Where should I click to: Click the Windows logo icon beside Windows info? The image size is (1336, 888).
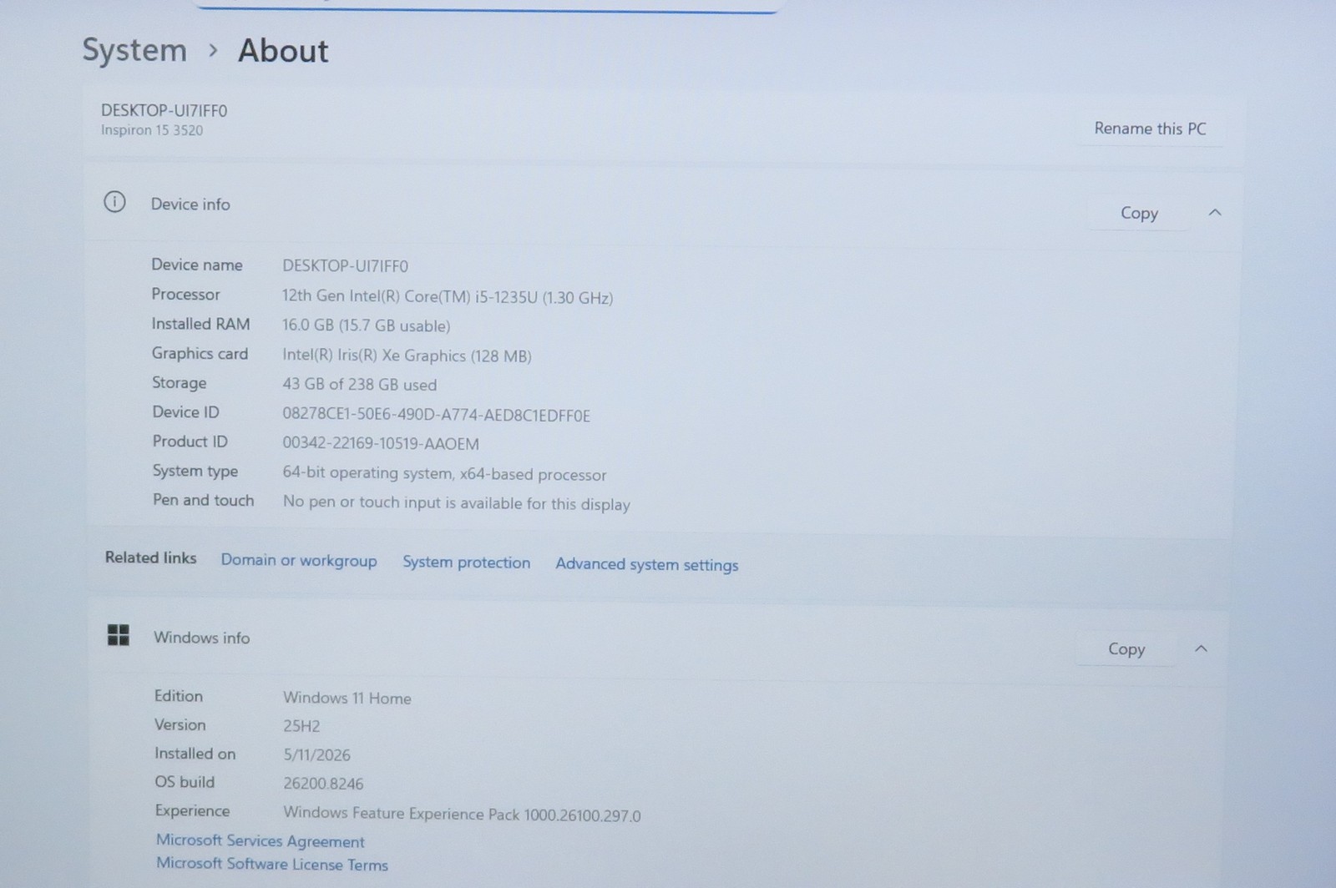point(119,635)
